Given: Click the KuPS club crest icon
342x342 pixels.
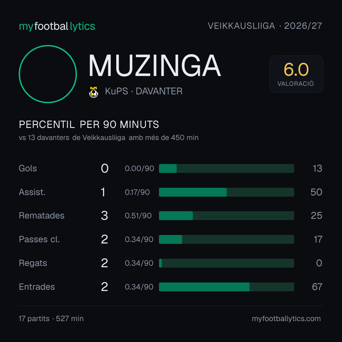Looking at the screenshot, I should click(x=94, y=91).
